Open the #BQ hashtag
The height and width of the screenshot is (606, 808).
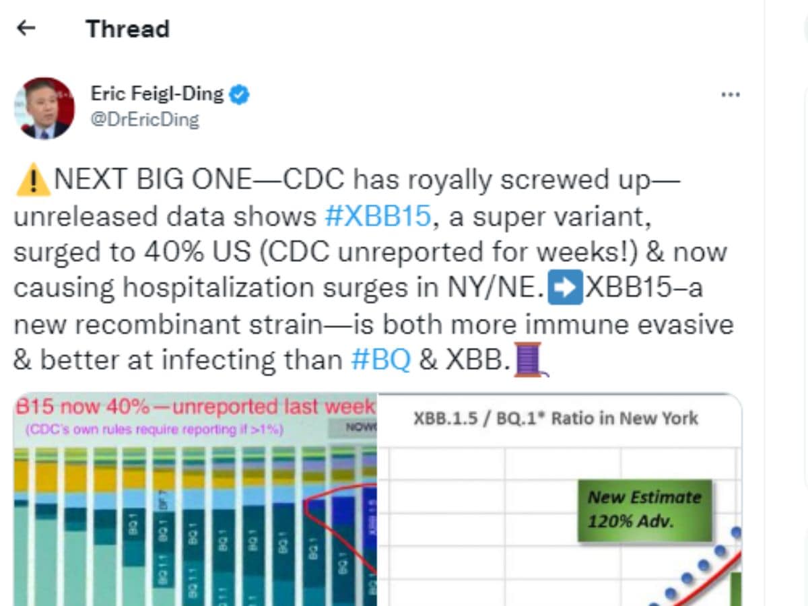pyautogui.click(x=380, y=360)
